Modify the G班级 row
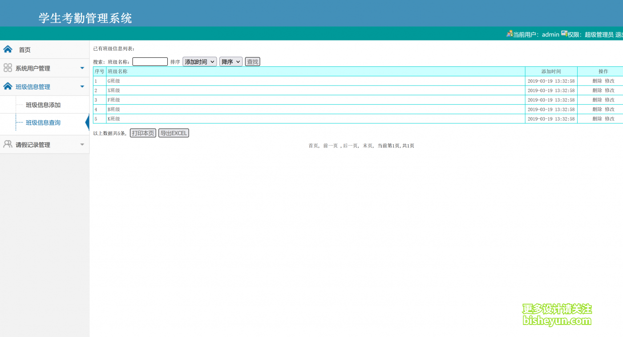The width and height of the screenshot is (623, 337). tap(610, 81)
